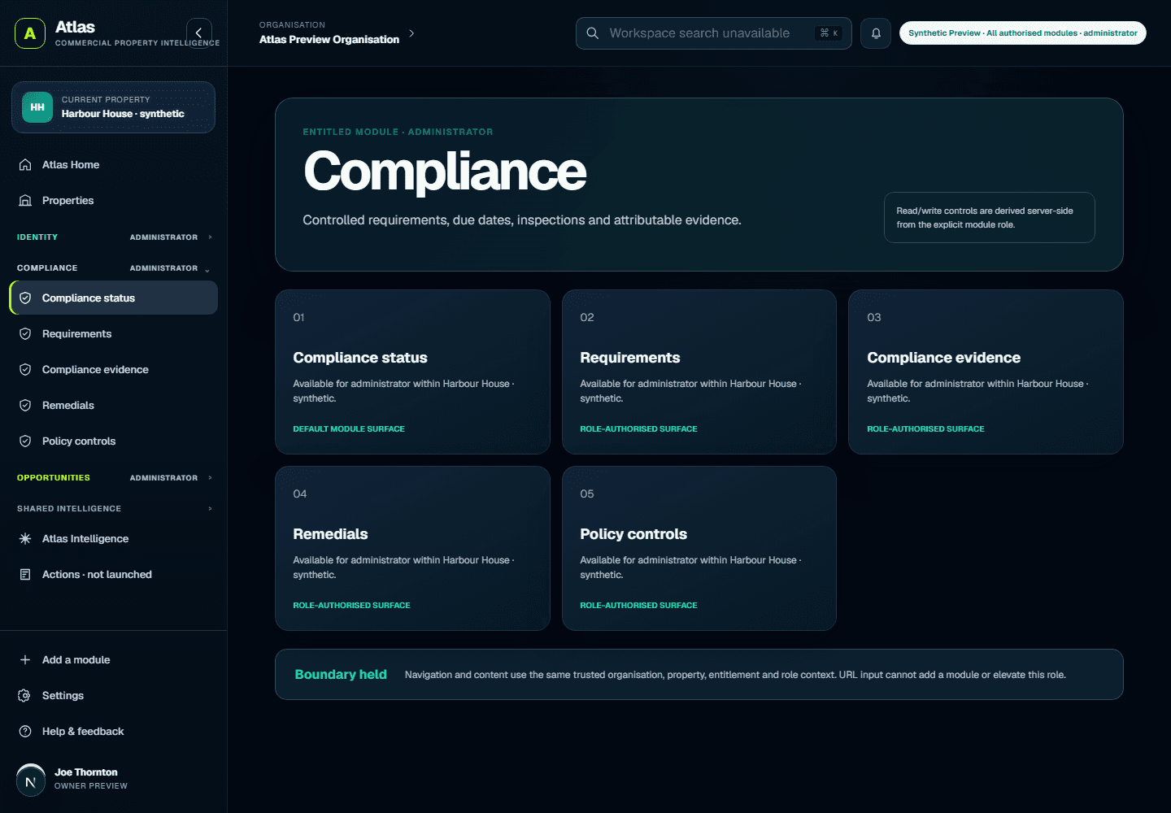Click the Workspace search field
Image resolution: width=1171 pixels, height=813 pixels.
click(714, 33)
